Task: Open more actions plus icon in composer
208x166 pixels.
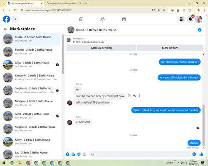Action: (x=67, y=154)
